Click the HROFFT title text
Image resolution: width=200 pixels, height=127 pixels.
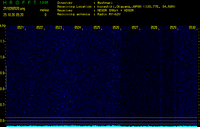(x=20, y=3)
